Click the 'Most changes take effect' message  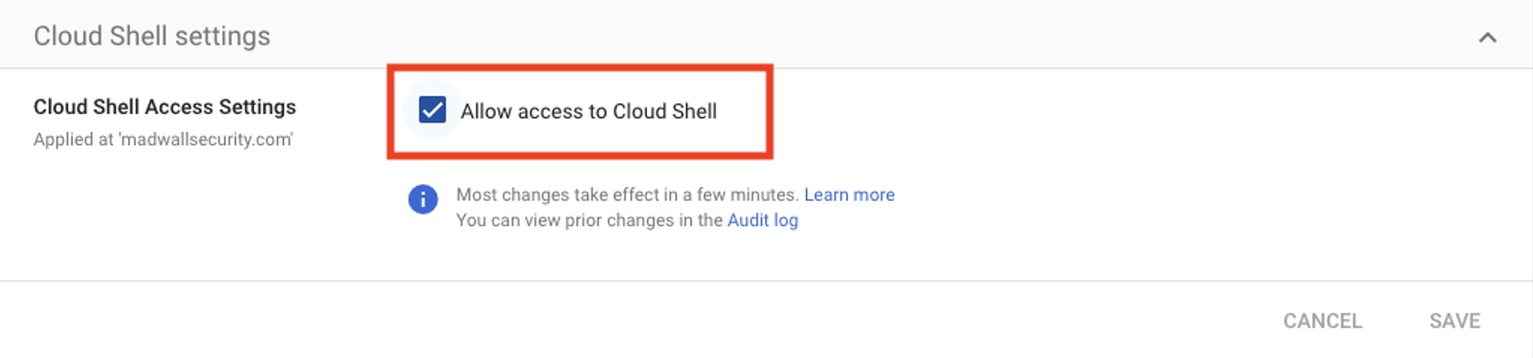[626, 195]
